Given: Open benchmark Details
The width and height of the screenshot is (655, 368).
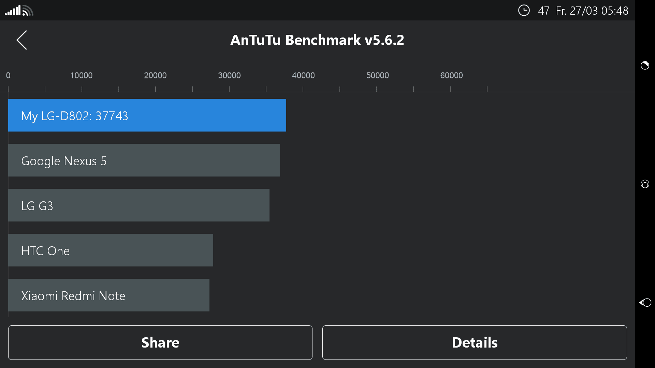Looking at the screenshot, I should [475, 342].
